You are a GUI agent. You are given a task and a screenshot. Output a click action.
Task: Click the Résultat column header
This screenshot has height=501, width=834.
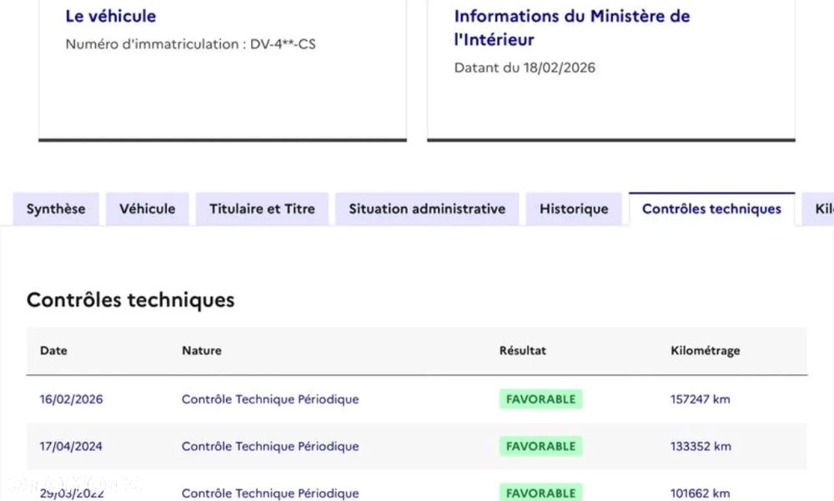tap(523, 351)
